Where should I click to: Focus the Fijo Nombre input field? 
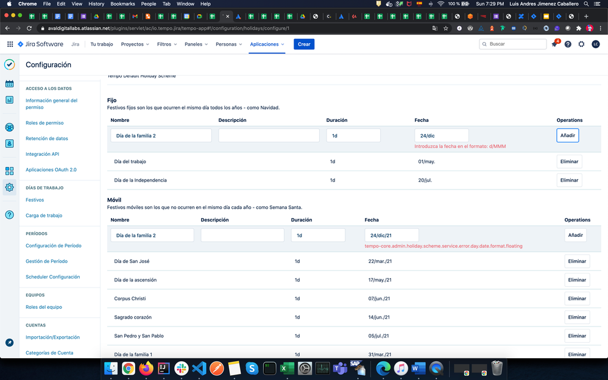pos(161,135)
